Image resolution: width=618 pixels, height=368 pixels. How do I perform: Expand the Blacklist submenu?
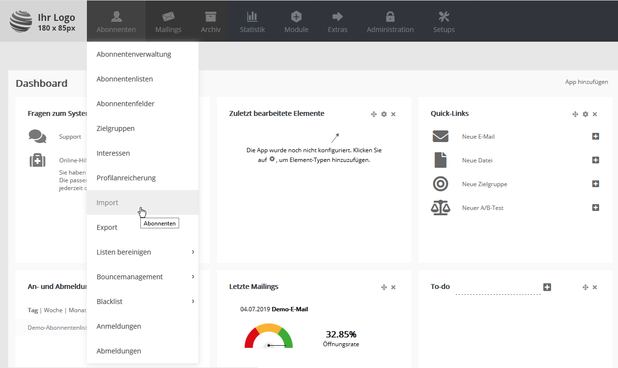[193, 301]
